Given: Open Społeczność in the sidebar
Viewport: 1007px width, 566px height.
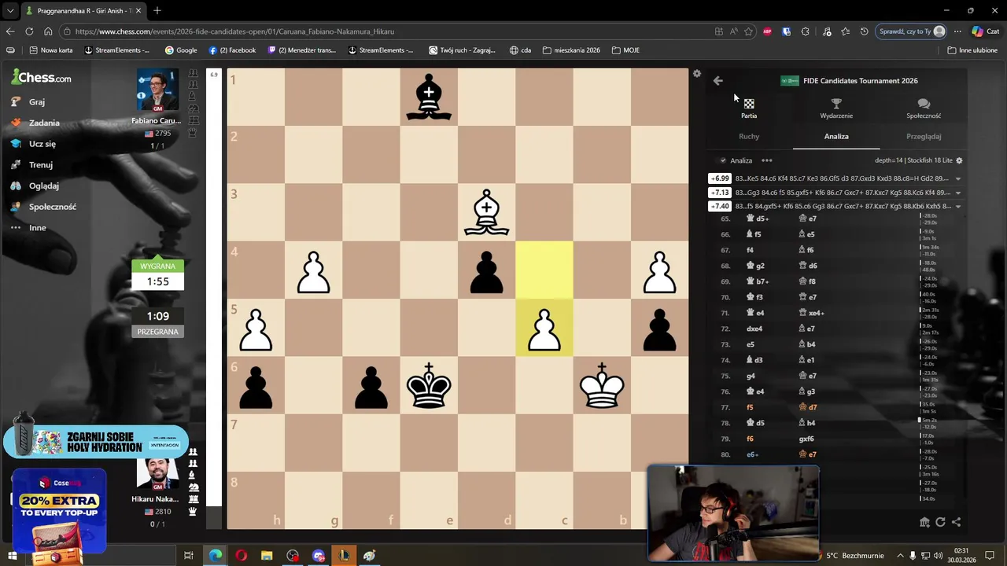Looking at the screenshot, I should click(44, 207).
